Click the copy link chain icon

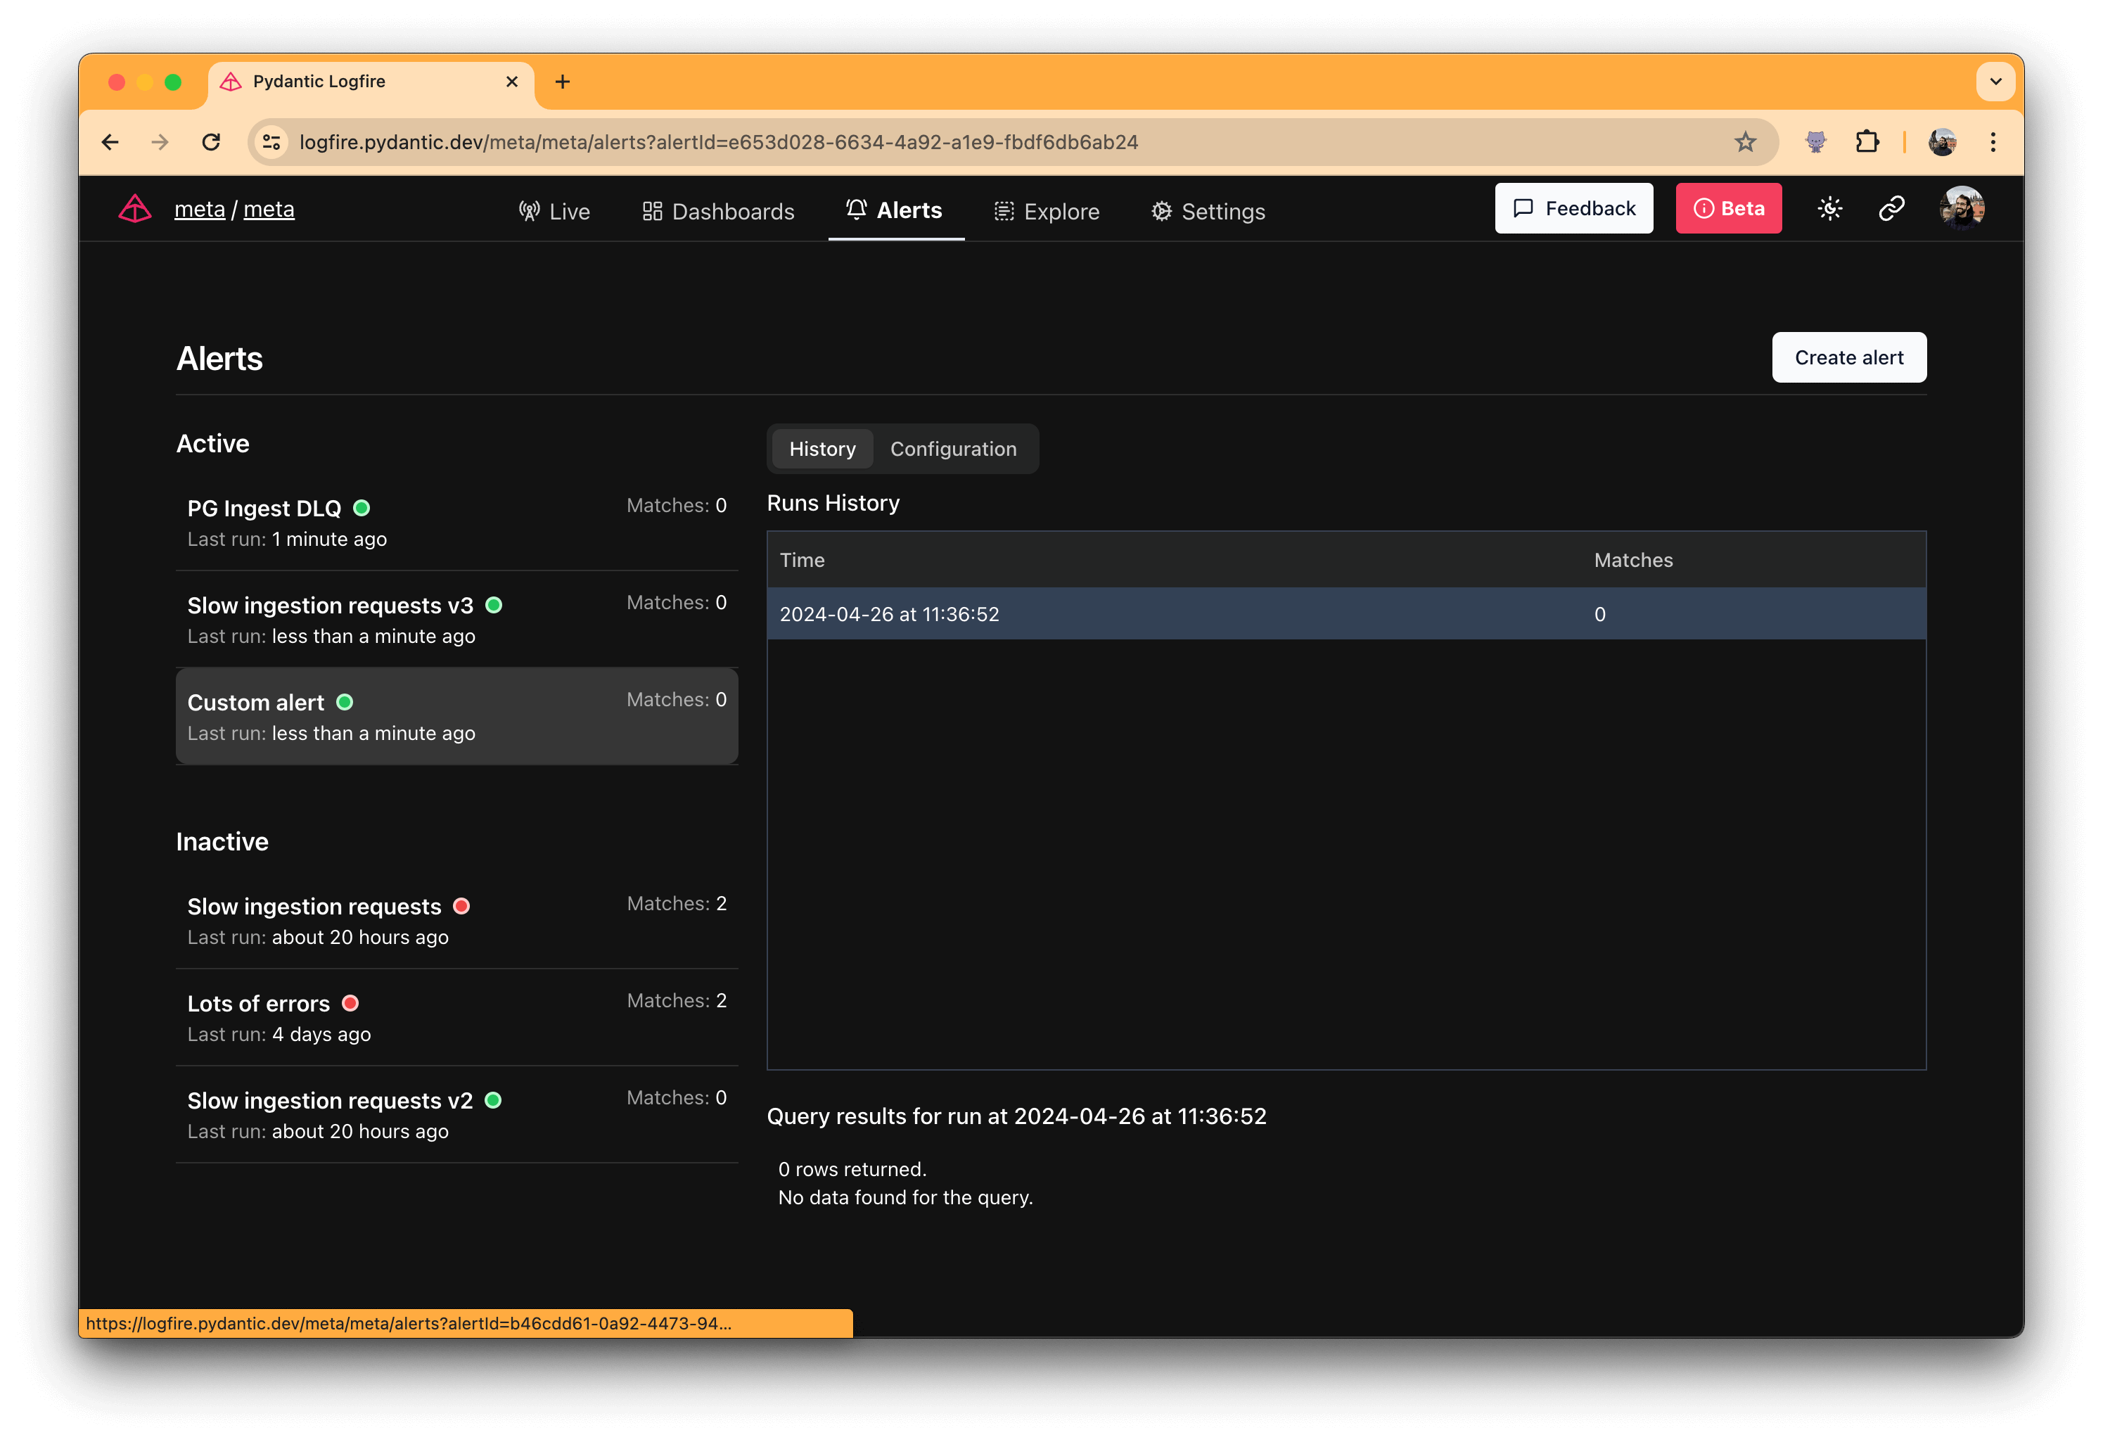1891,209
